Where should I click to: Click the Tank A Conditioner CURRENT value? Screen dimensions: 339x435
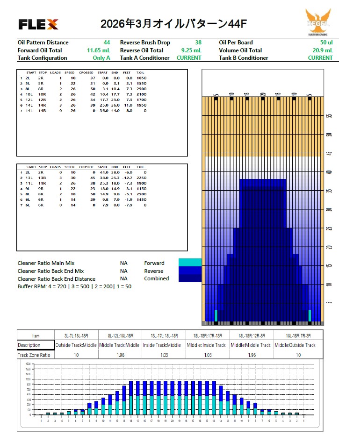coord(189,58)
